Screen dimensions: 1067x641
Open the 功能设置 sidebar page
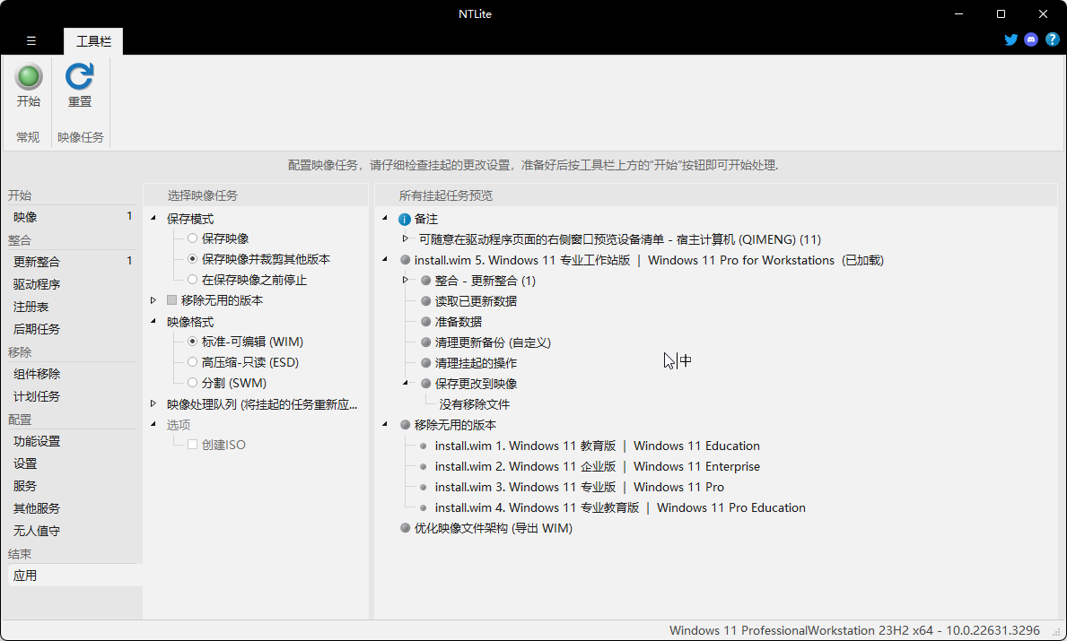tap(72, 441)
